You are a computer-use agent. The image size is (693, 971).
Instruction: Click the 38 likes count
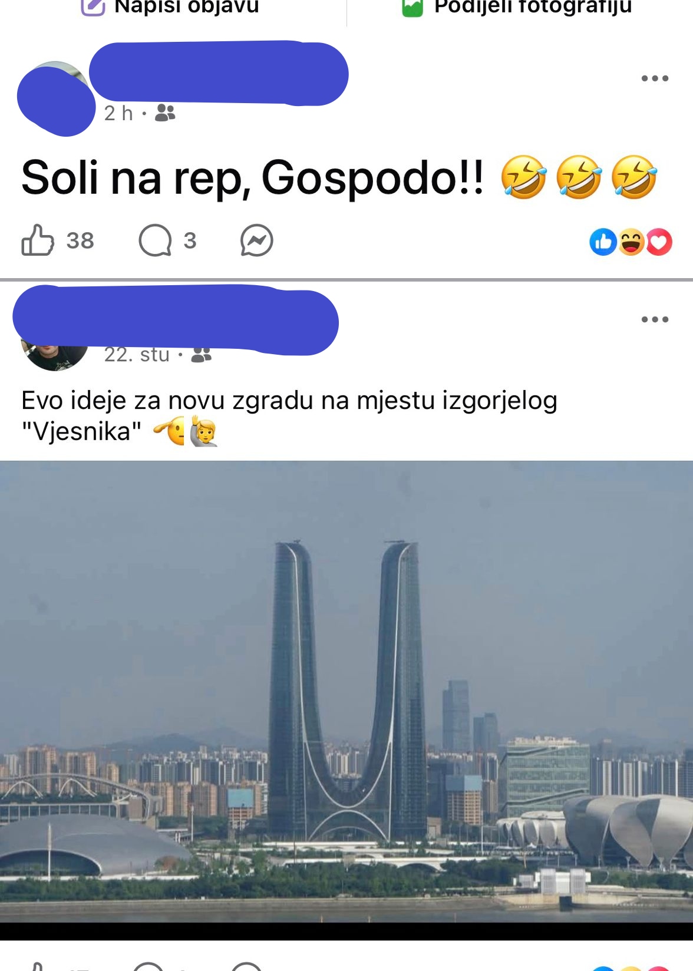(x=80, y=240)
